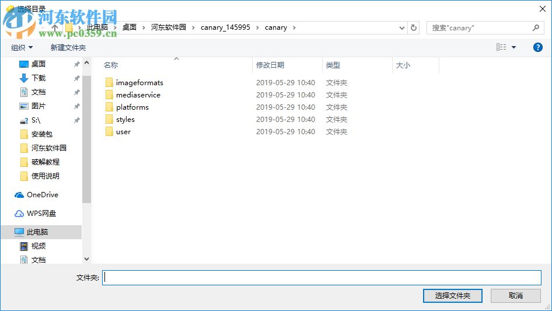Image resolution: width=552 pixels, height=311 pixels.
Task: Open the 组织 organize dropdown menu
Action: pos(22,47)
